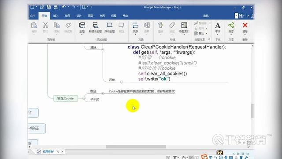
Task: Open the quick access toolbar customize arrow
Action: pos(91,7)
